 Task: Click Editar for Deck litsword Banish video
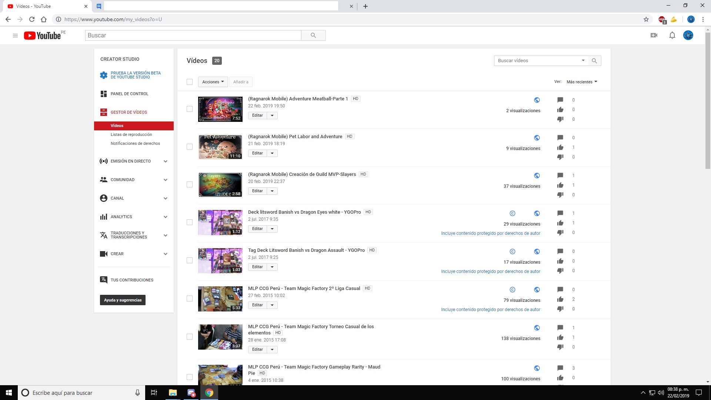(257, 229)
